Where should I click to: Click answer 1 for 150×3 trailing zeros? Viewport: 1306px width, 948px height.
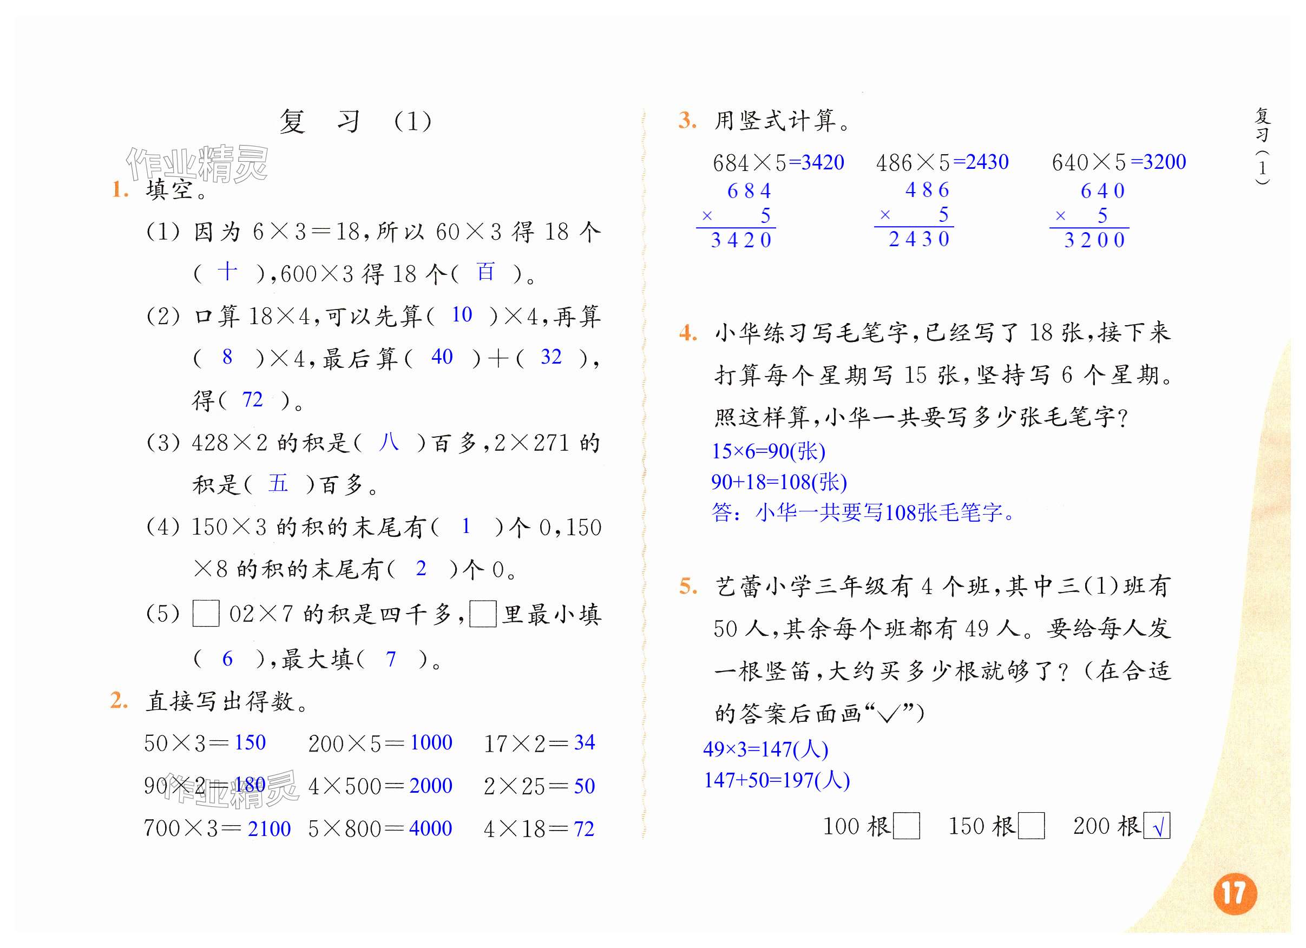tap(466, 526)
